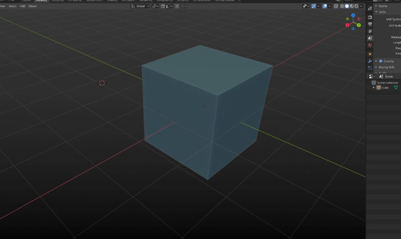Open the Object menu
Screen dimensions: 401x239
coord(33,6)
